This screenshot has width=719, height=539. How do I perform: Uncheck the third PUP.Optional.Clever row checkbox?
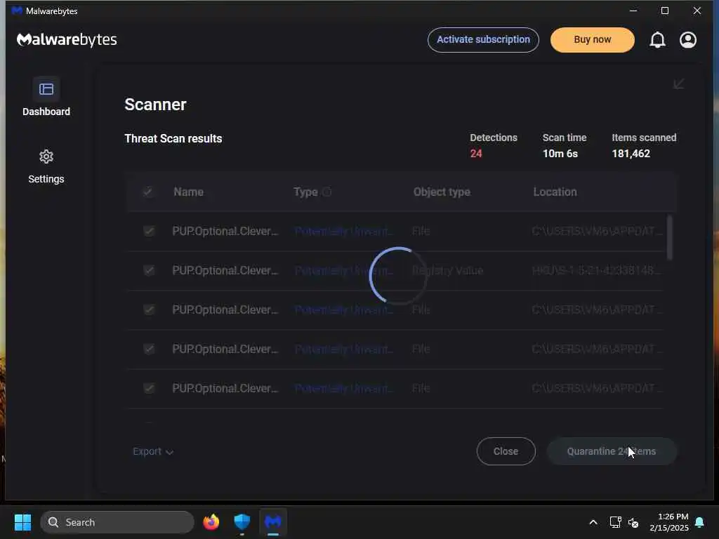point(149,310)
